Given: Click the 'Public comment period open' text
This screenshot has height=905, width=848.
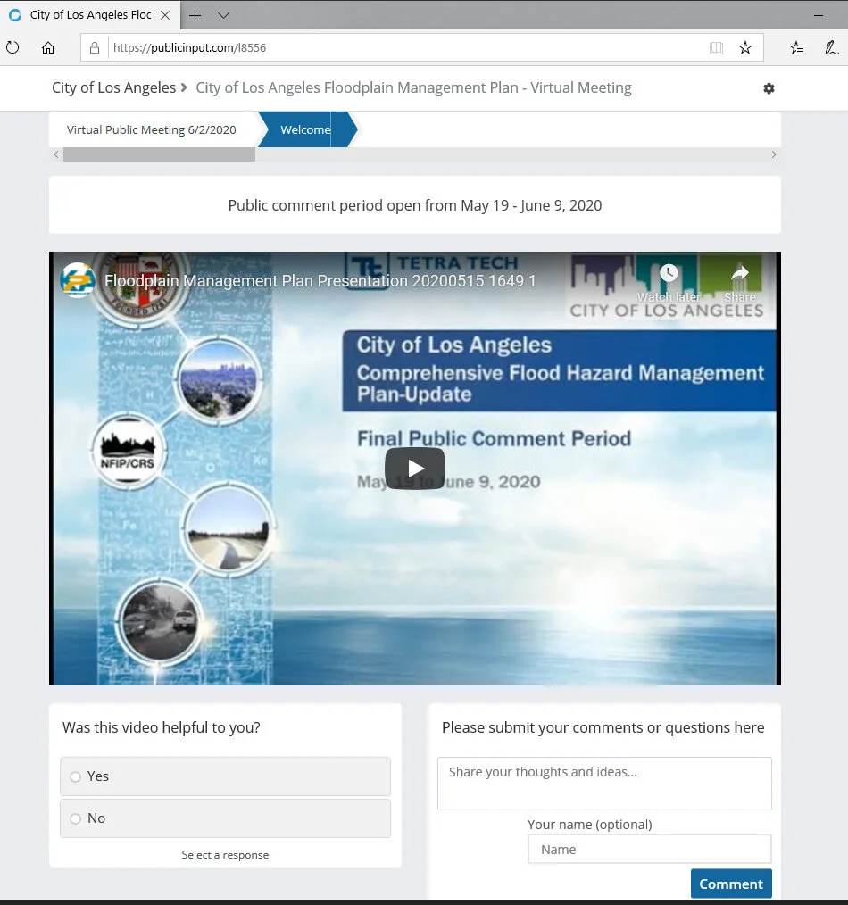Looking at the screenshot, I should click(x=415, y=205).
